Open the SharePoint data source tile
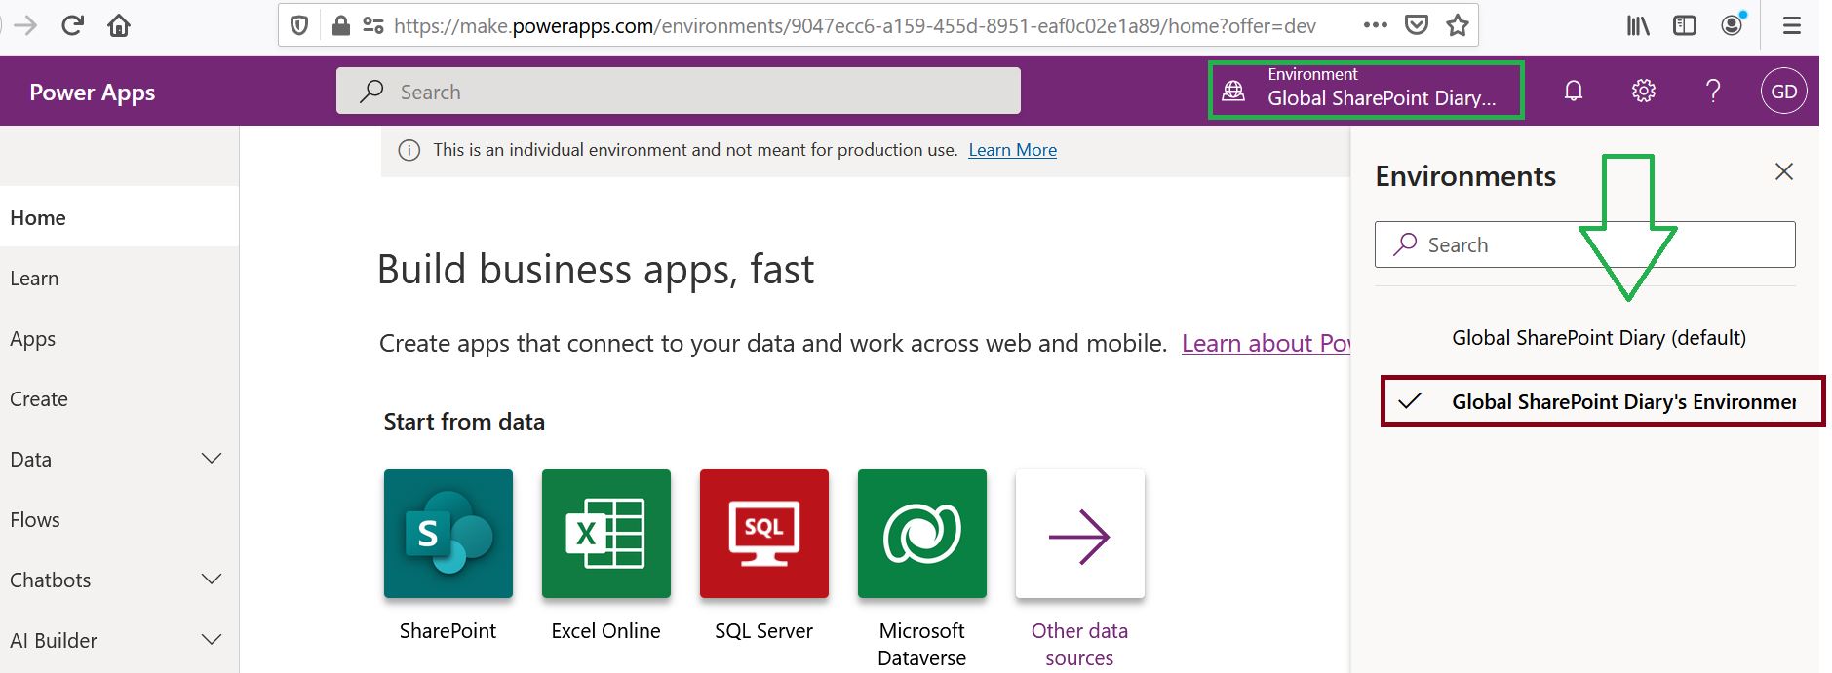This screenshot has width=1832, height=673. pyautogui.click(x=448, y=534)
